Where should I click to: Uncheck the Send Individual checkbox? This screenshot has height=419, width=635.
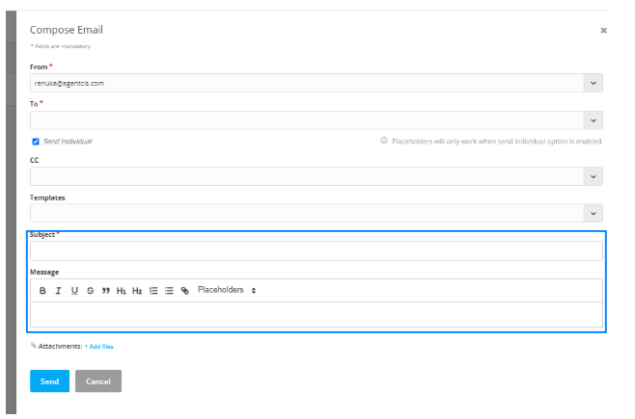pyautogui.click(x=36, y=141)
